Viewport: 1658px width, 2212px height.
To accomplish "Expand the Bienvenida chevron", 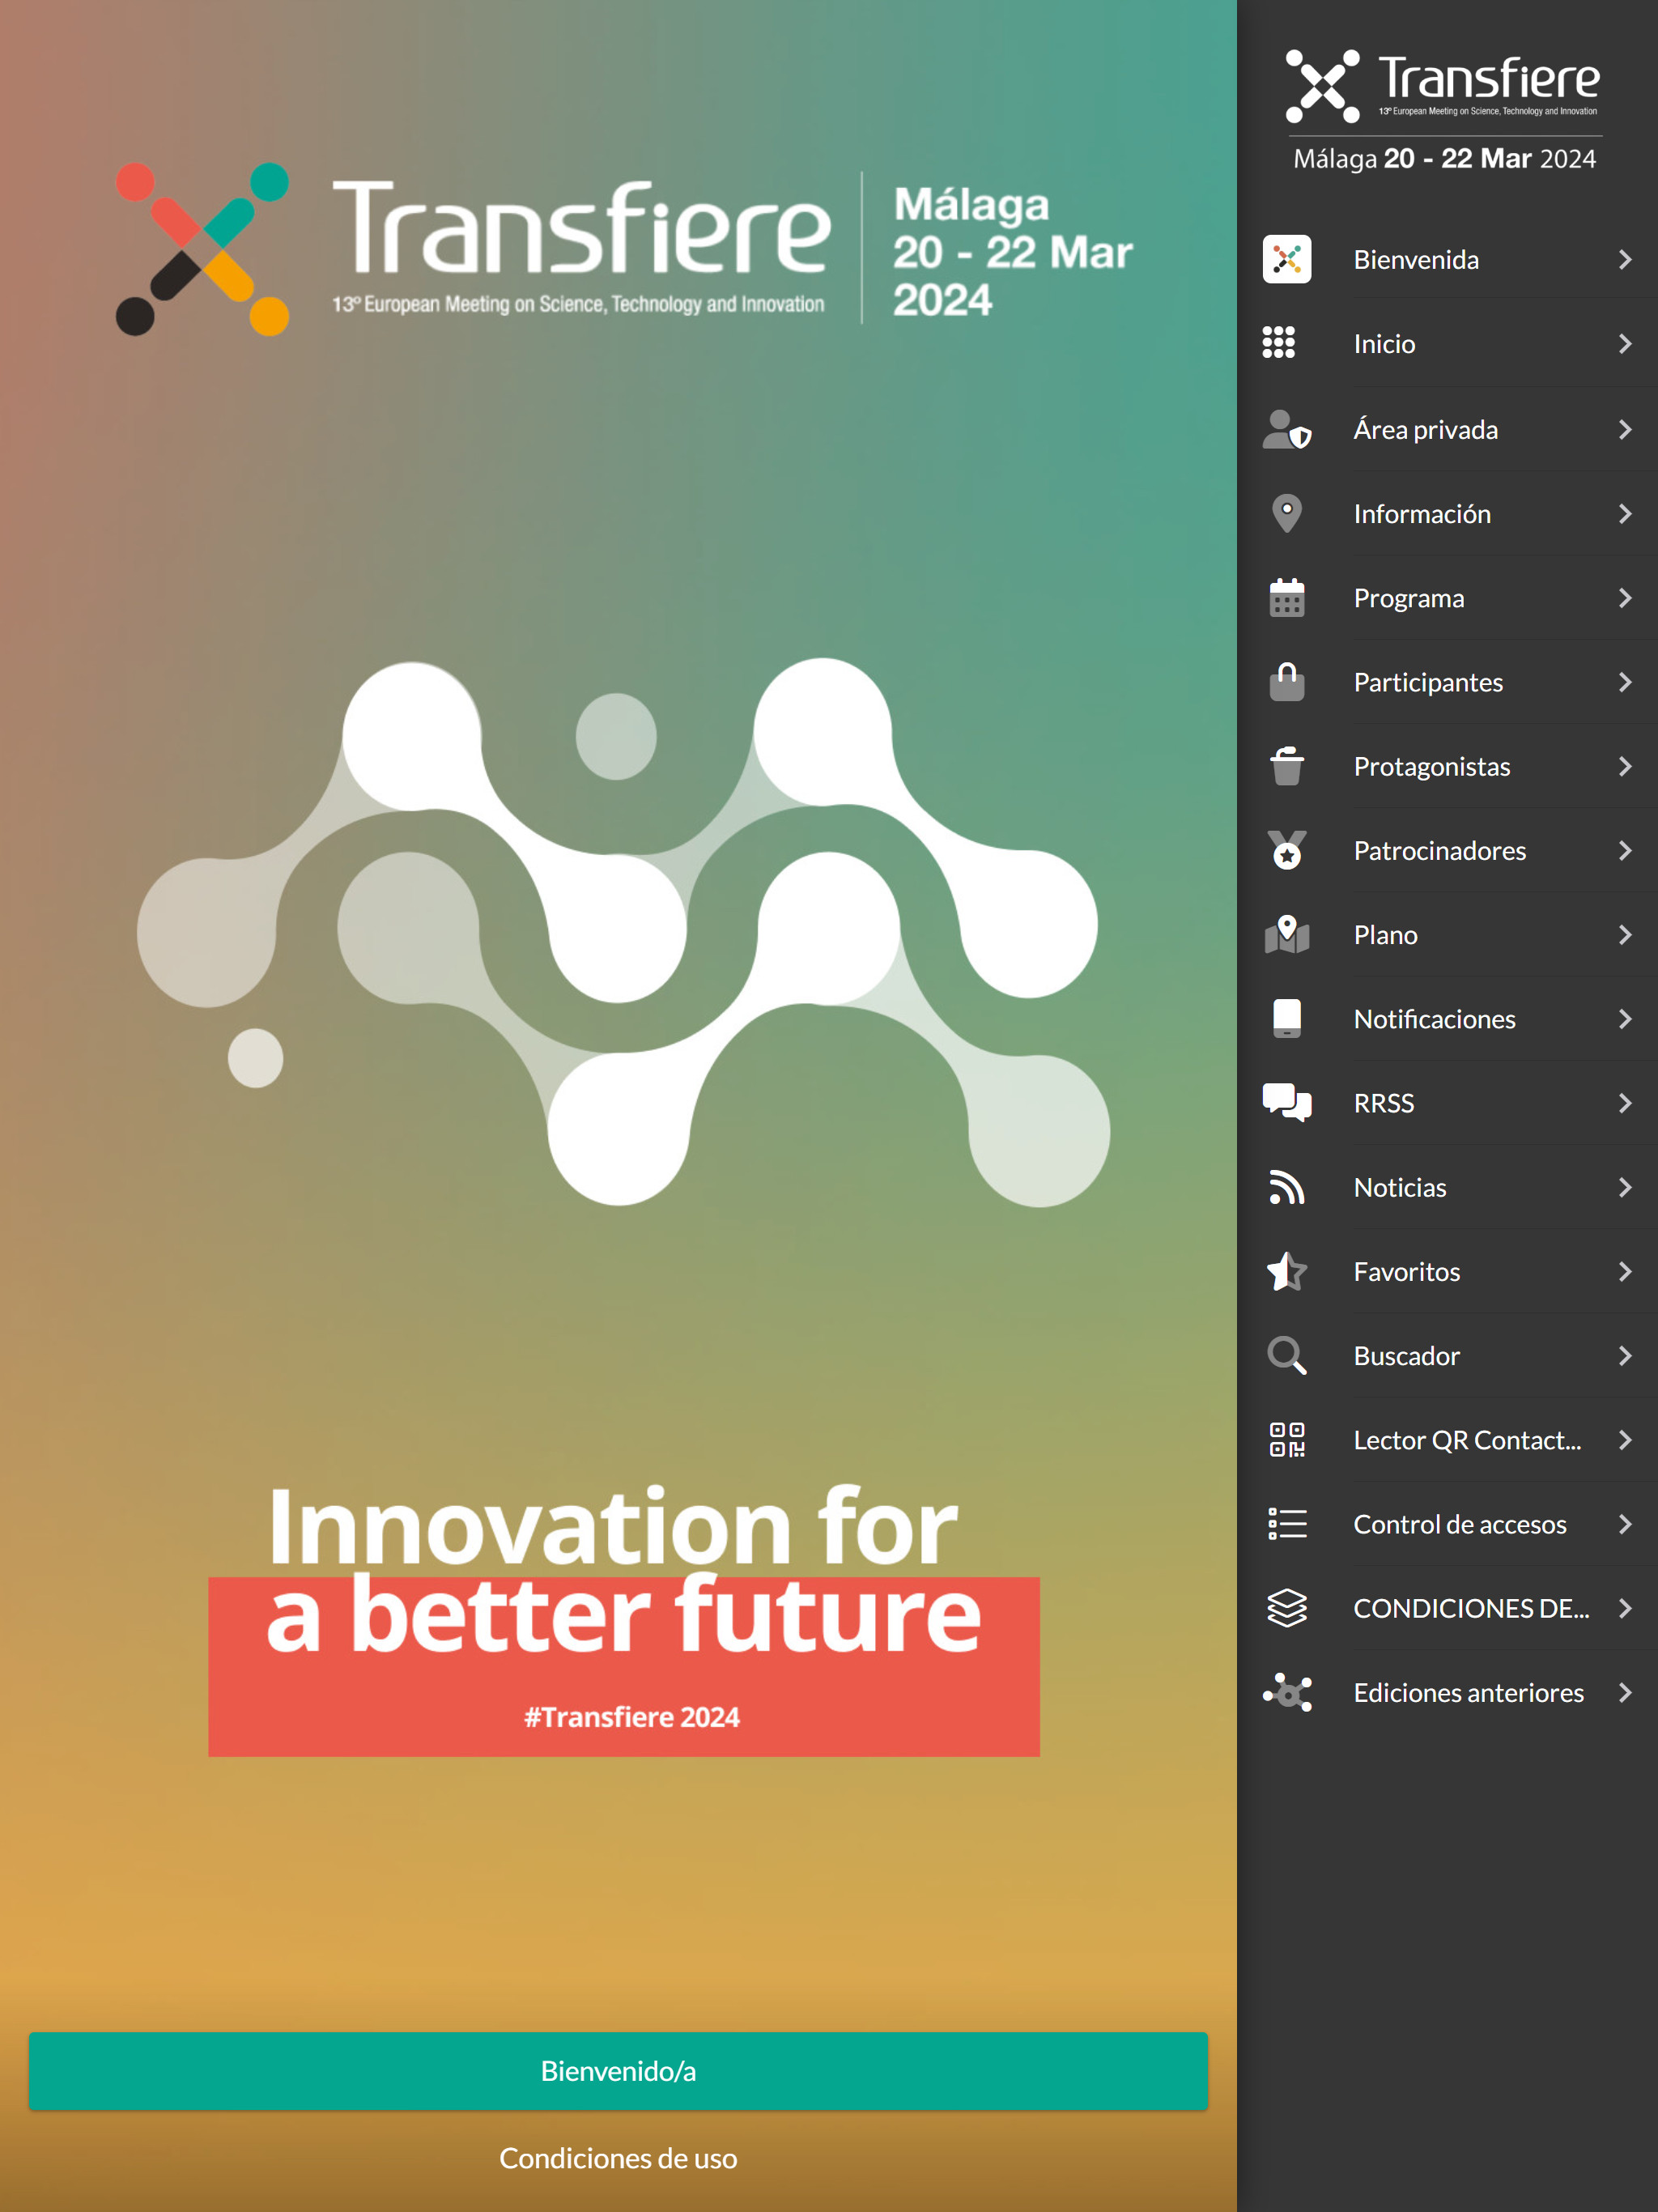I will [x=1624, y=259].
